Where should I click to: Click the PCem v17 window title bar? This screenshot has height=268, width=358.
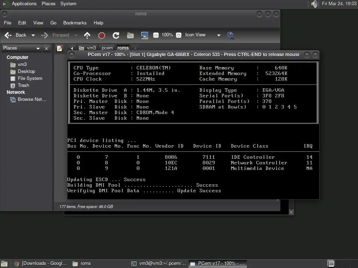[x=193, y=55]
